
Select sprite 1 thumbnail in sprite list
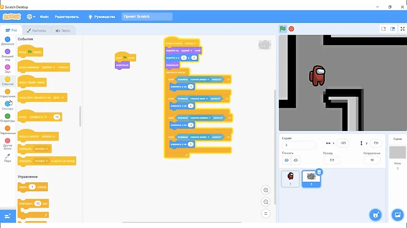[290, 177]
